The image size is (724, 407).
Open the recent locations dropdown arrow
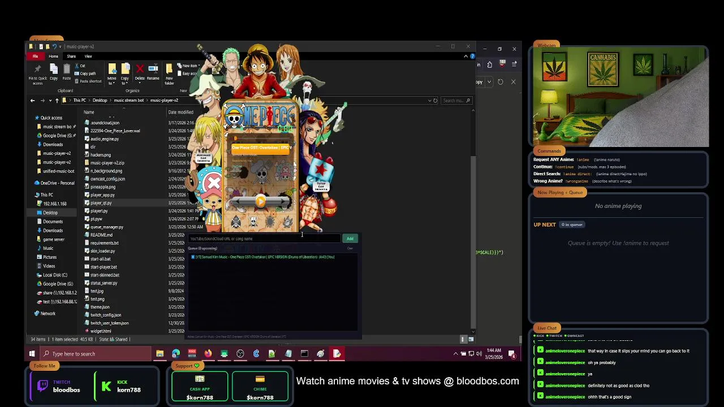tap(50, 101)
